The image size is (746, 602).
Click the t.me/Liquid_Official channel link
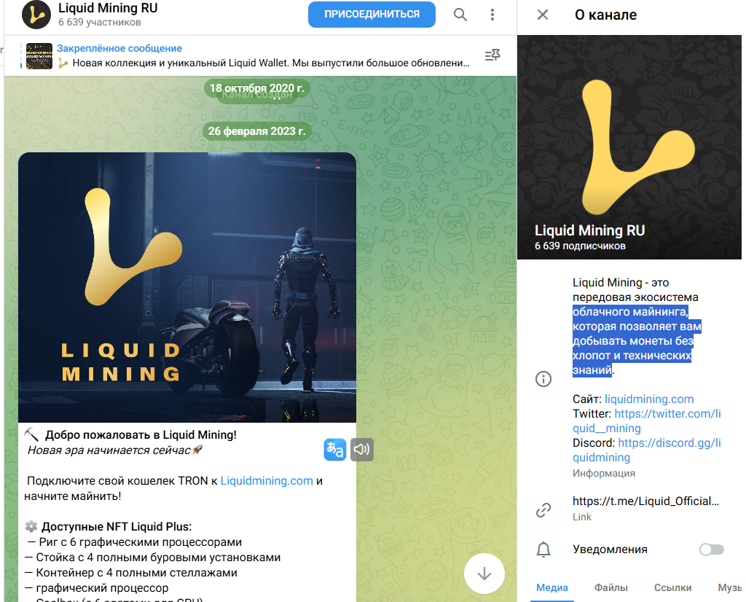coord(645,501)
